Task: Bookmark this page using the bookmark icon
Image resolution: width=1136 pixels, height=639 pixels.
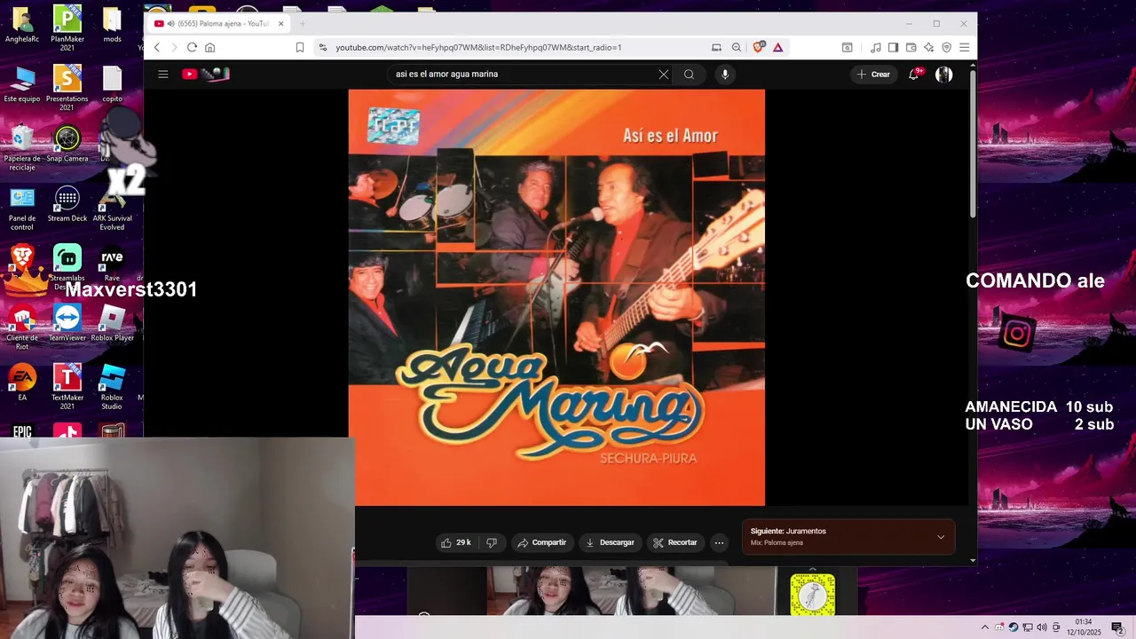Action: click(300, 47)
